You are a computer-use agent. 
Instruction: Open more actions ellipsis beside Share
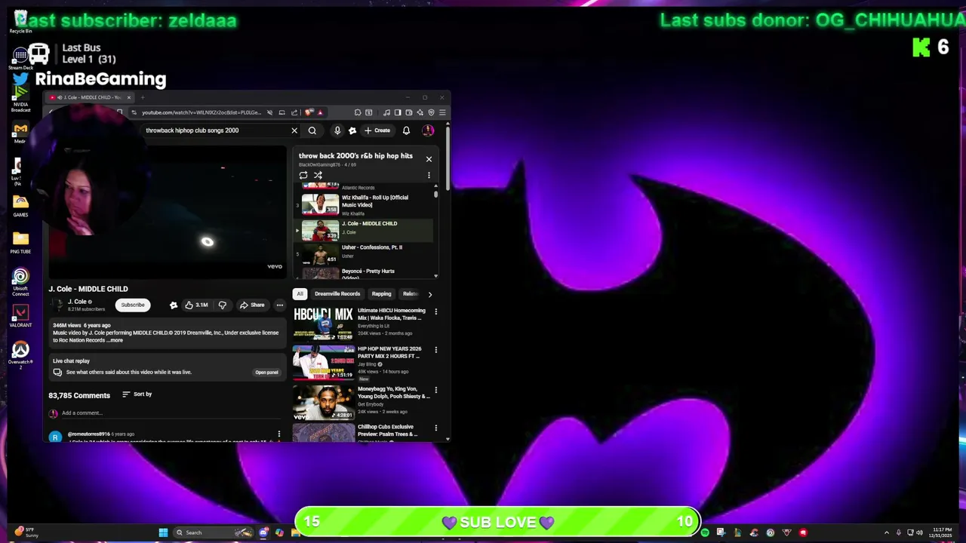click(x=279, y=305)
